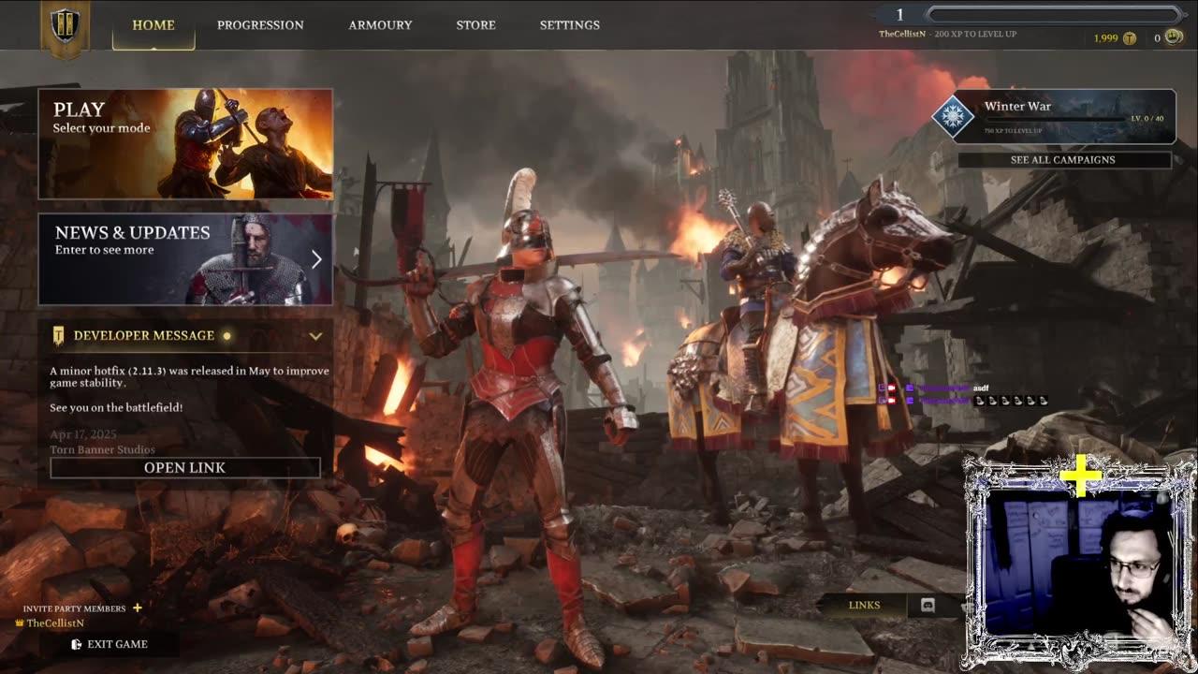The image size is (1198, 674).
Task: Click the Winter War snowflake emblem
Action: point(953,117)
